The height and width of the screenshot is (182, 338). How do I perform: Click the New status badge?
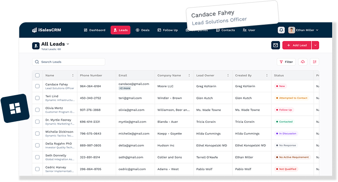pos(281,86)
